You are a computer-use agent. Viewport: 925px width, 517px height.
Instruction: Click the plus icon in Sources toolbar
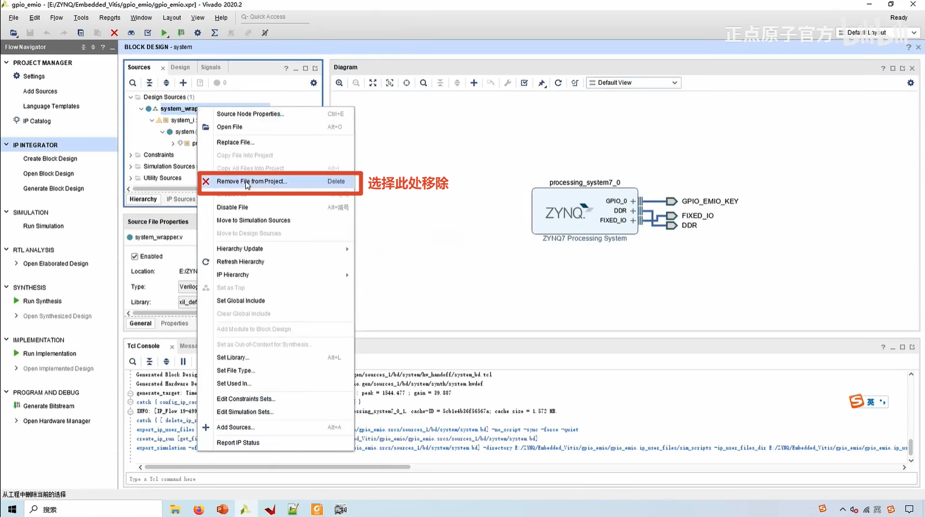coord(183,83)
